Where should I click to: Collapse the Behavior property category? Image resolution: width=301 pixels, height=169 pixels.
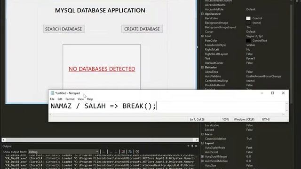(x=202, y=67)
